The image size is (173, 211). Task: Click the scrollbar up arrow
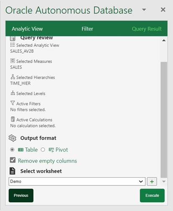pyautogui.click(x=164, y=41)
